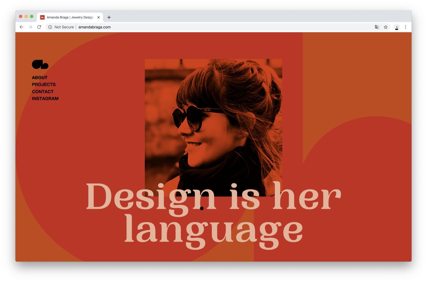This screenshot has height=282, width=427.
Task: Minimize the window with yellow button
Action: point(26,16)
